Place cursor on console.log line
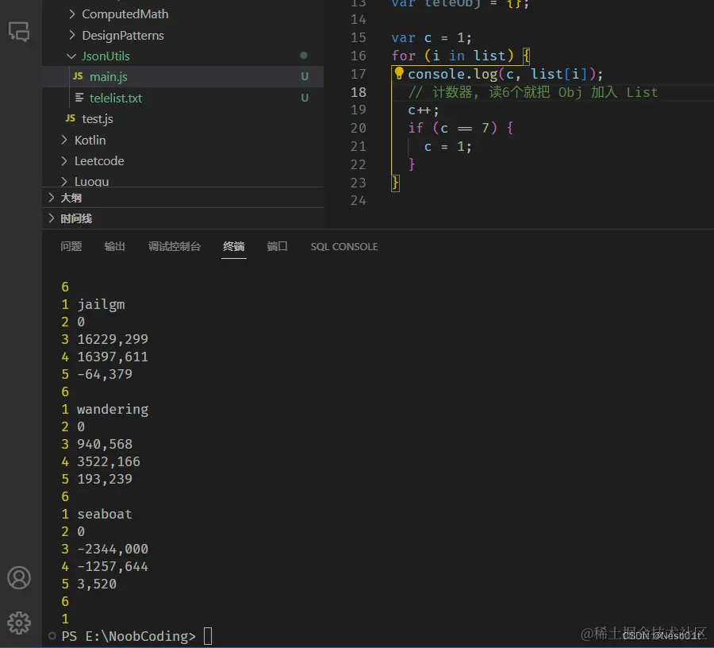This screenshot has height=648, width=714. [505, 74]
